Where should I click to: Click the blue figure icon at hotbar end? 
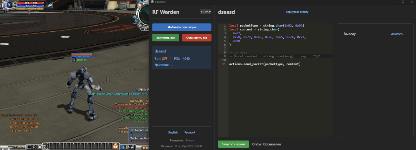click(x=133, y=147)
